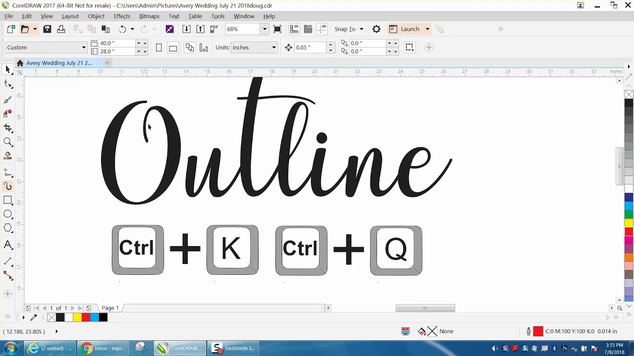Expand the toolbar overflow chevrons
This screenshot has height=356, width=634.
point(500,29)
